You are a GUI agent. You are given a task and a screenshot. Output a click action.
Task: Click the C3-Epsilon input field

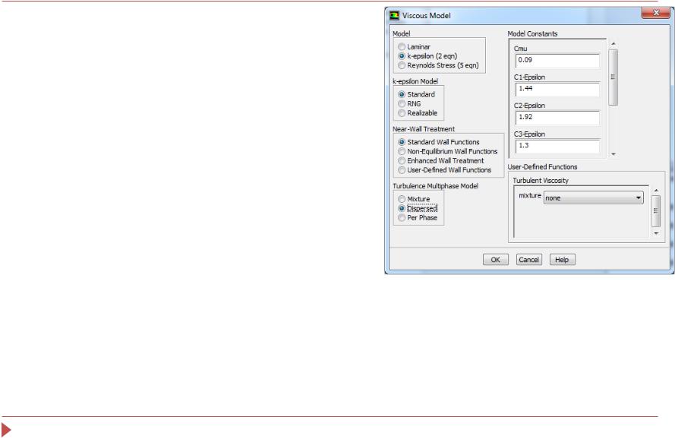pos(557,146)
